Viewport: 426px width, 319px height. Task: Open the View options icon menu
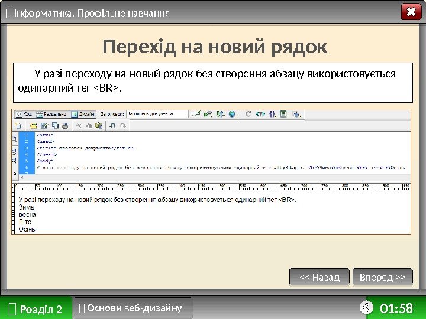pos(284,114)
